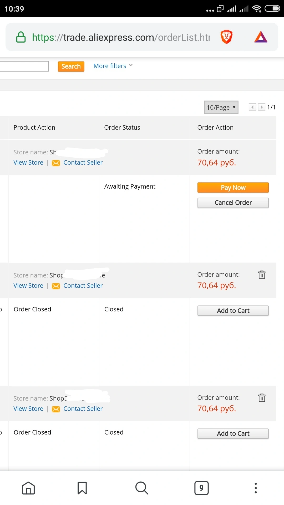
Task: Open the tab switcher showing 9 tabs
Action: [201, 488]
